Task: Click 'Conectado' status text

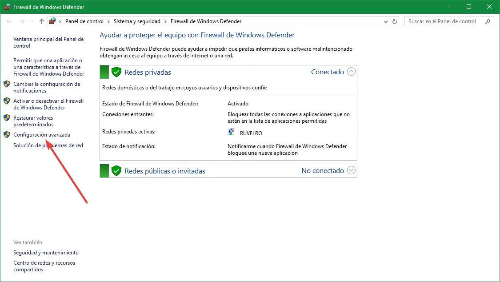Action: click(328, 72)
